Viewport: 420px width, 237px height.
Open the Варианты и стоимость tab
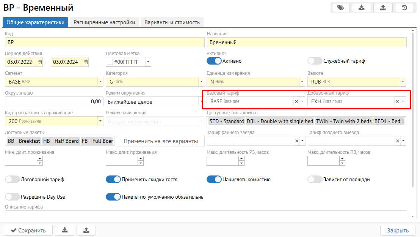tap(172, 22)
